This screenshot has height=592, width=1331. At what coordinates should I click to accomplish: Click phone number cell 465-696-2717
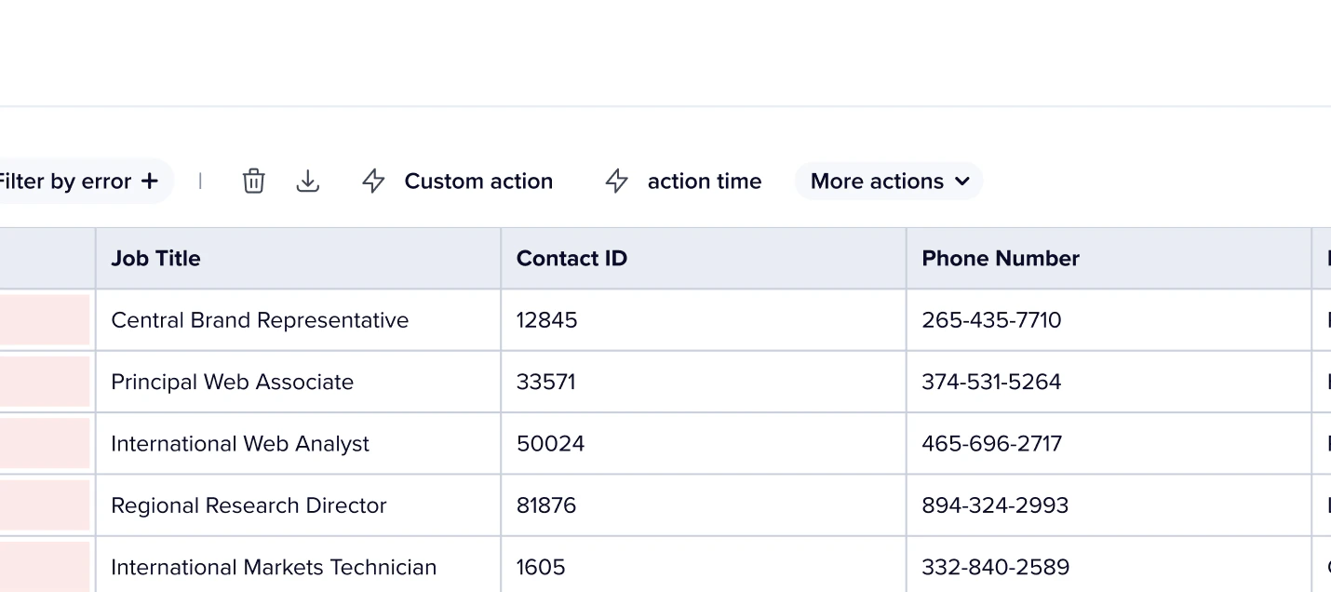(991, 444)
